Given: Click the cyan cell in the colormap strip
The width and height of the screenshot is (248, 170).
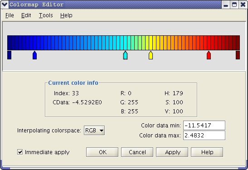Looking at the screenshot, I should (125, 43).
